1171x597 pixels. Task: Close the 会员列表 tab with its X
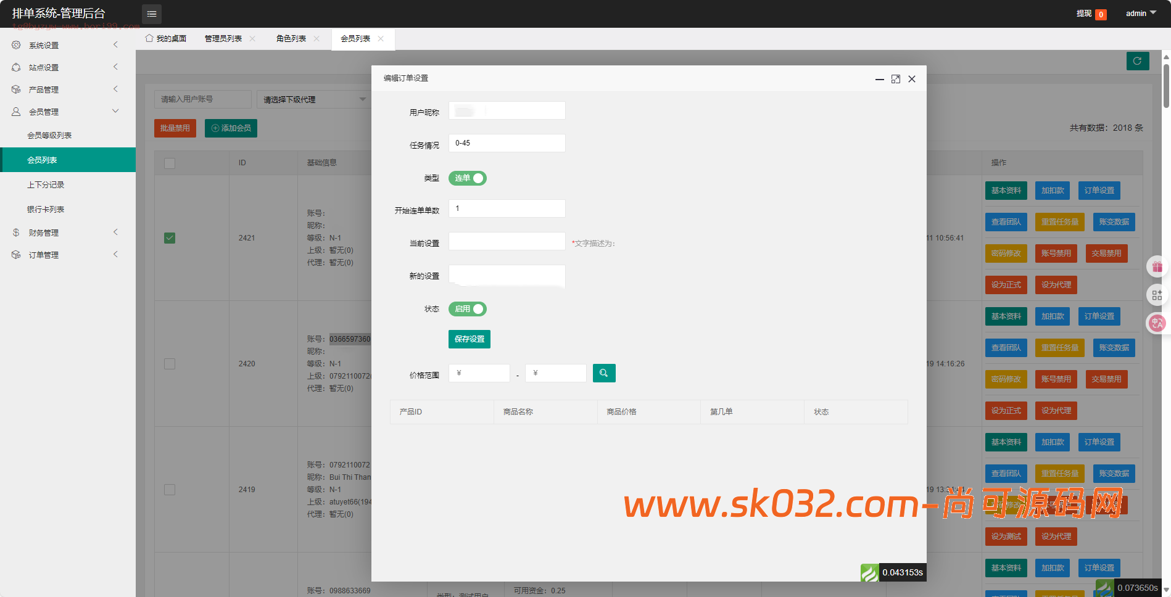click(381, 39)
